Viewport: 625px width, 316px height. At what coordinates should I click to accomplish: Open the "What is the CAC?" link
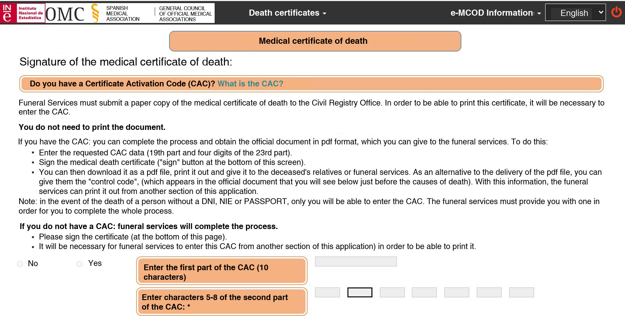click(x=250, y=84)
